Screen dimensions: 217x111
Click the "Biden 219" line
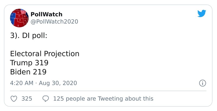(28, 72)
